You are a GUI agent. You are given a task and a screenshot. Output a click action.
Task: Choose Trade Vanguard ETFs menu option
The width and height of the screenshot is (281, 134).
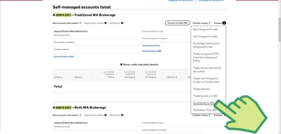pos(206,57)
